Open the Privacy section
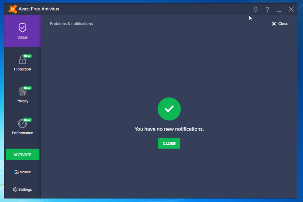 pos(22,95)
